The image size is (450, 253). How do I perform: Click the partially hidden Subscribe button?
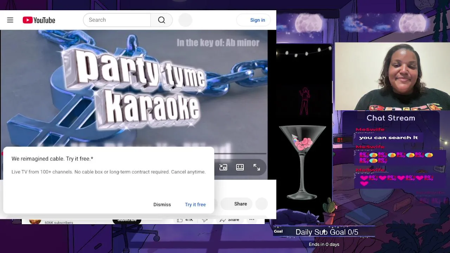coord(127,220)
